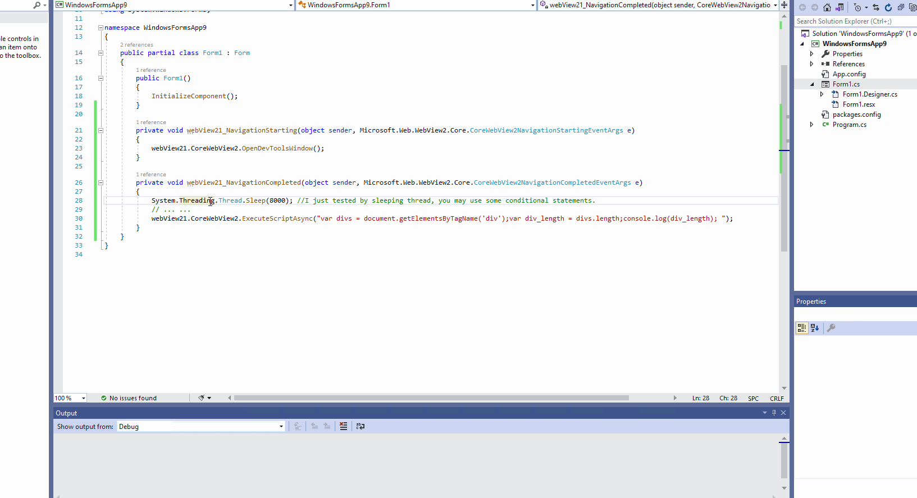Viewport: 917px width, 498px height.
Task: Click the Toolbox search magnifier icon
Action: coord(37,5)
